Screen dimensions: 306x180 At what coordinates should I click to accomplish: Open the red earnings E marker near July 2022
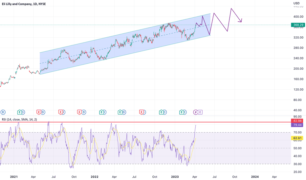pos(142,112)
